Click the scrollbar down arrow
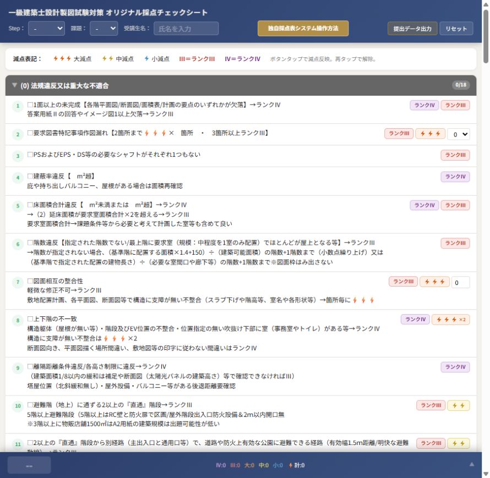This screenshot has width=490, height=478. coord(486,474)
